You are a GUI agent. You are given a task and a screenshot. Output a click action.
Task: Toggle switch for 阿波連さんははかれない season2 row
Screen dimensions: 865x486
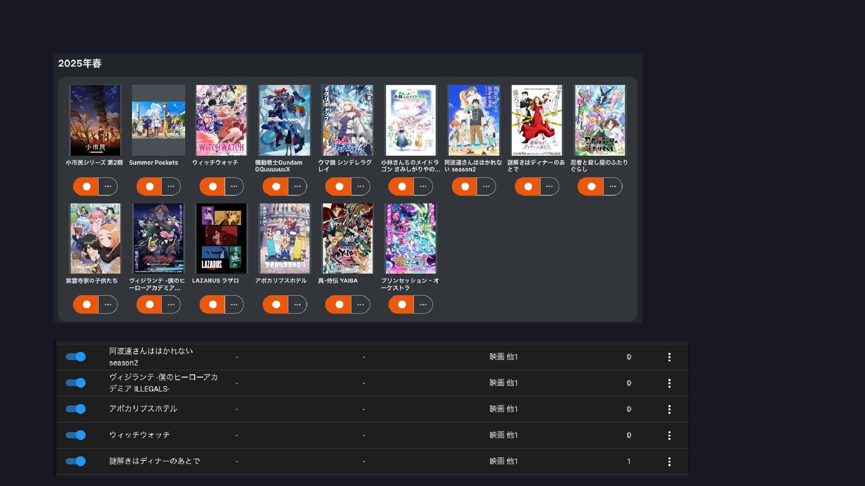[76, 357]
